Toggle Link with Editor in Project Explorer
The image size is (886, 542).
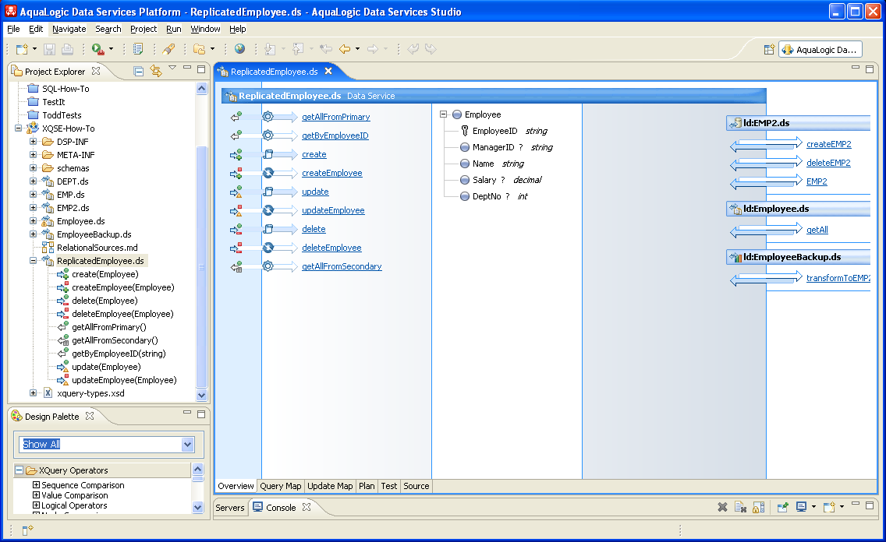click(156, 71)
